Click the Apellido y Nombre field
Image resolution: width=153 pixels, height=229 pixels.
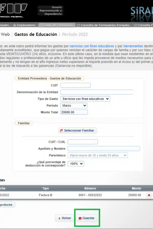(x=104, y=149)
